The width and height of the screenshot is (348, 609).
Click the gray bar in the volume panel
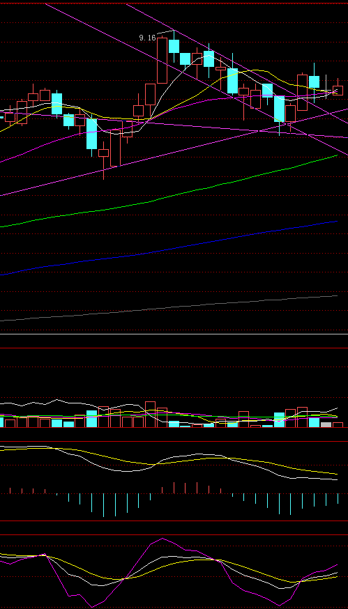click(326, 425)
